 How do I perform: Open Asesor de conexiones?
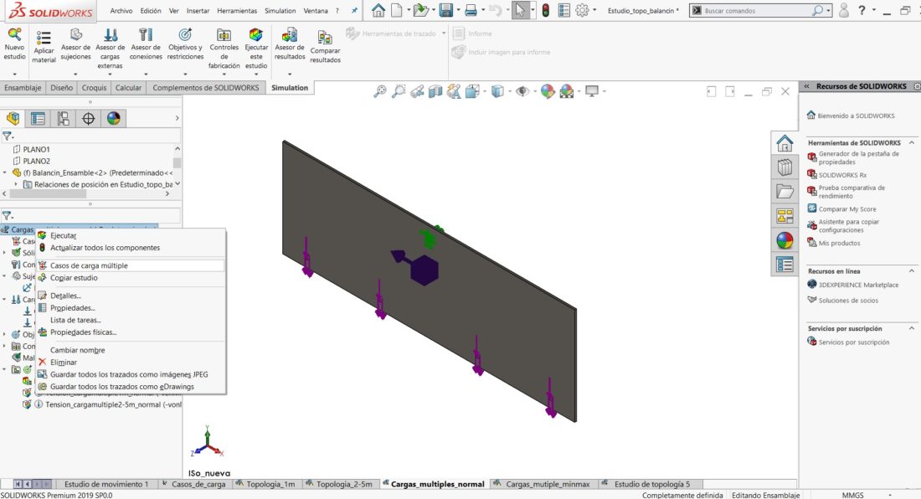pyautogui.click(x=146, y=34)
